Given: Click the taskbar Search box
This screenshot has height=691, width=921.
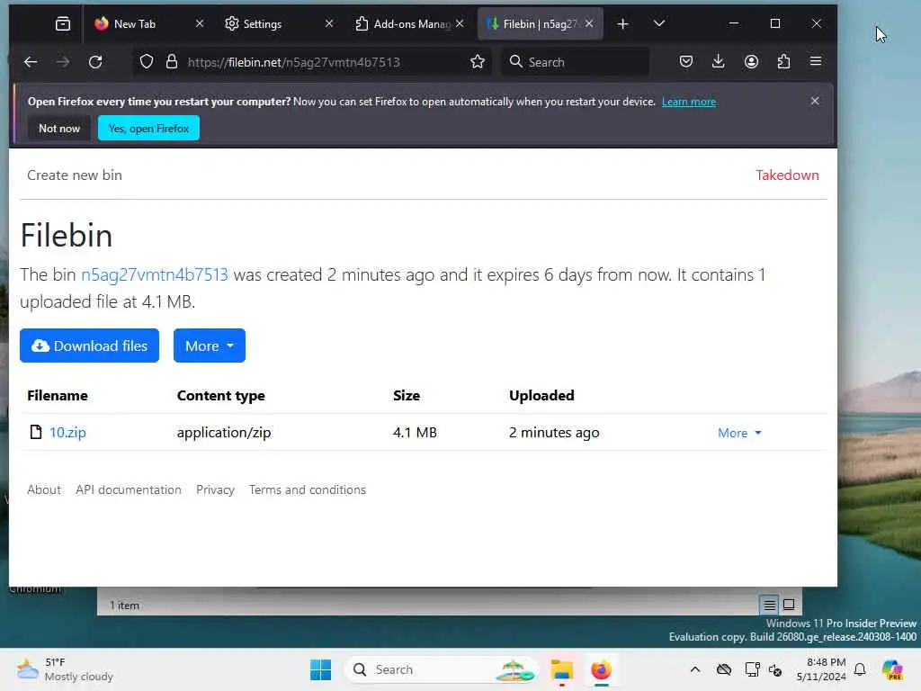Looking at the screenshot, I should pyautogui.click(x=442, y=669).
